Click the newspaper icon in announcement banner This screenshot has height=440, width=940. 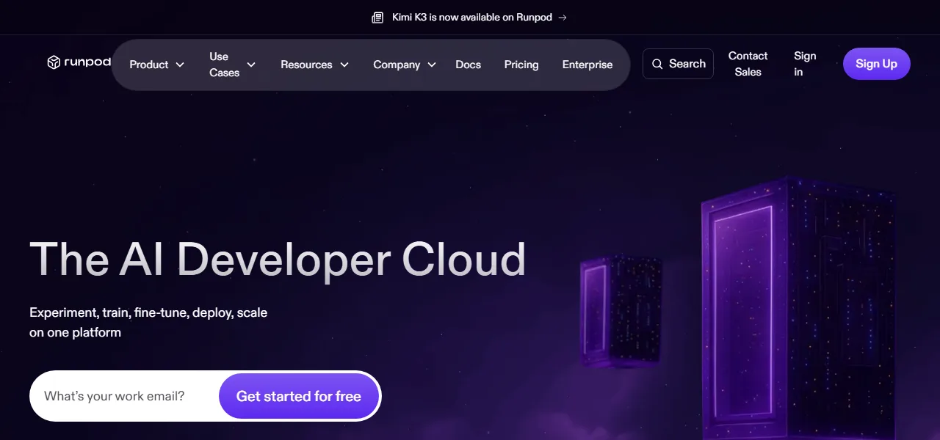pyautogui.click(x=377, y=18)
